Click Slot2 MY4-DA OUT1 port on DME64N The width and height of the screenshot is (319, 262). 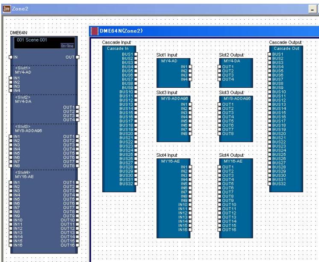click(x=77, y=107)
